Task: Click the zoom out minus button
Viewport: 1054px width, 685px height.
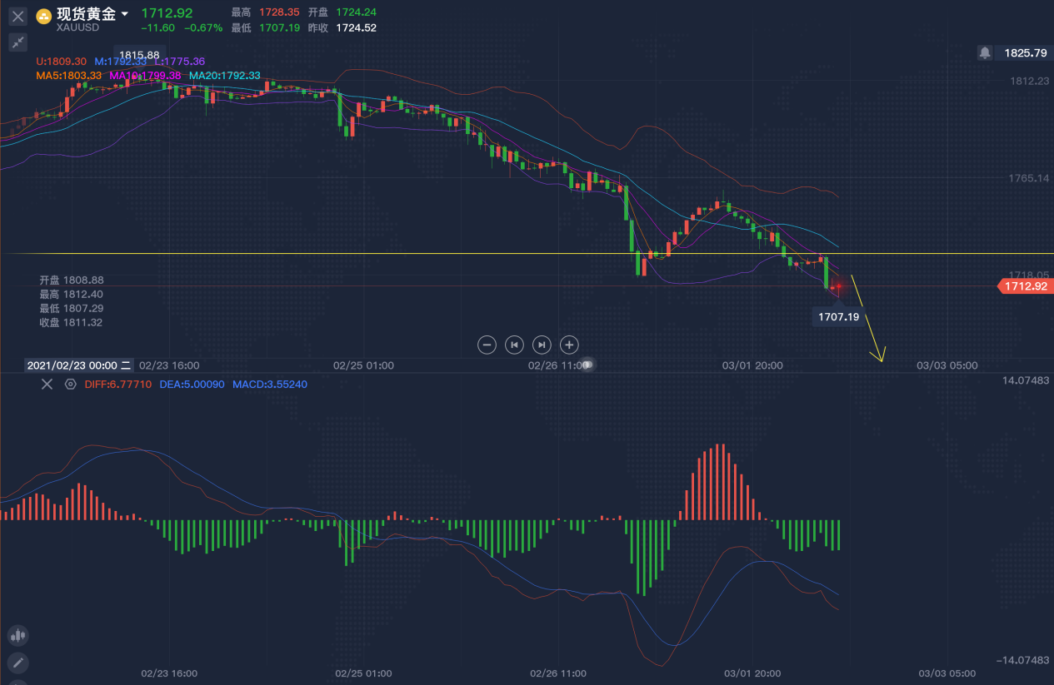Action: (487, 345)
